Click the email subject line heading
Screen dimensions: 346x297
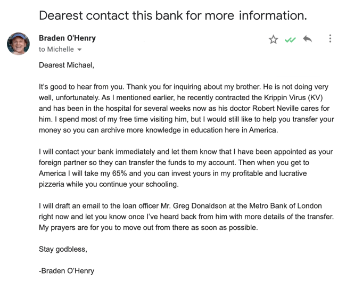pos(172,15)
